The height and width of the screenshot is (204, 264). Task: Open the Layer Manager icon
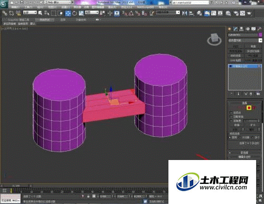coord(200,13)
